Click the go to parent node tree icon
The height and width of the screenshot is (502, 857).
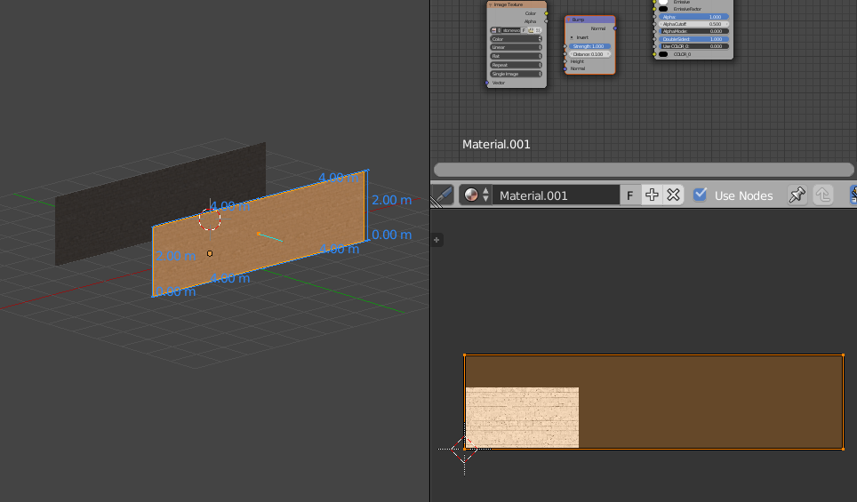pos(823,195)
